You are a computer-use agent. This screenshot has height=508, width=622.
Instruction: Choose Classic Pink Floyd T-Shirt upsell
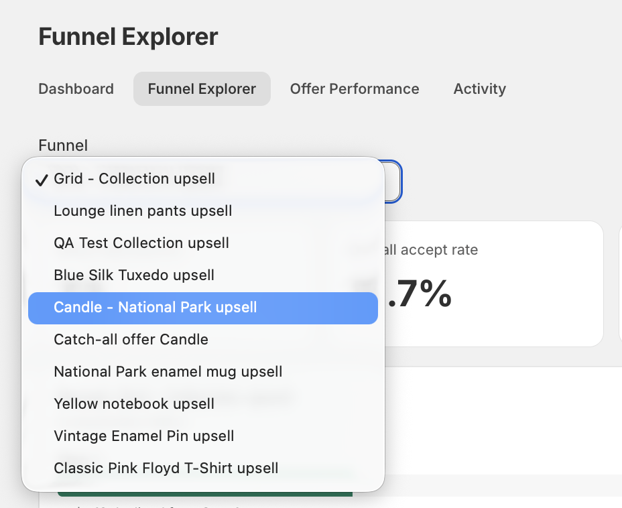(202, 468)
